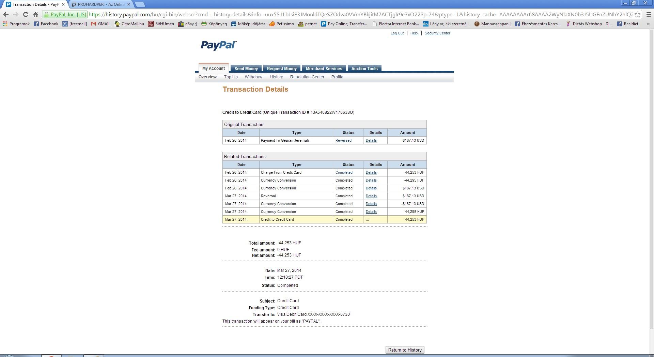This screenshot has height=357, width=654.
Task: Open BitHUmen bookmark
Action: pyautogui.click(x=161, y=24)
